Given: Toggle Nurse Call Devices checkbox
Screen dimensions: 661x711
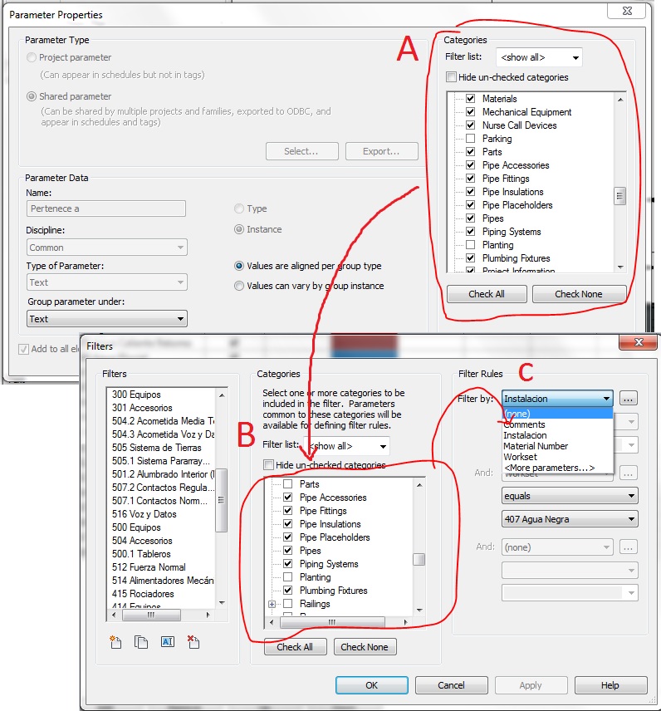Looking at the screenshot, I should (x=471, y=125).
